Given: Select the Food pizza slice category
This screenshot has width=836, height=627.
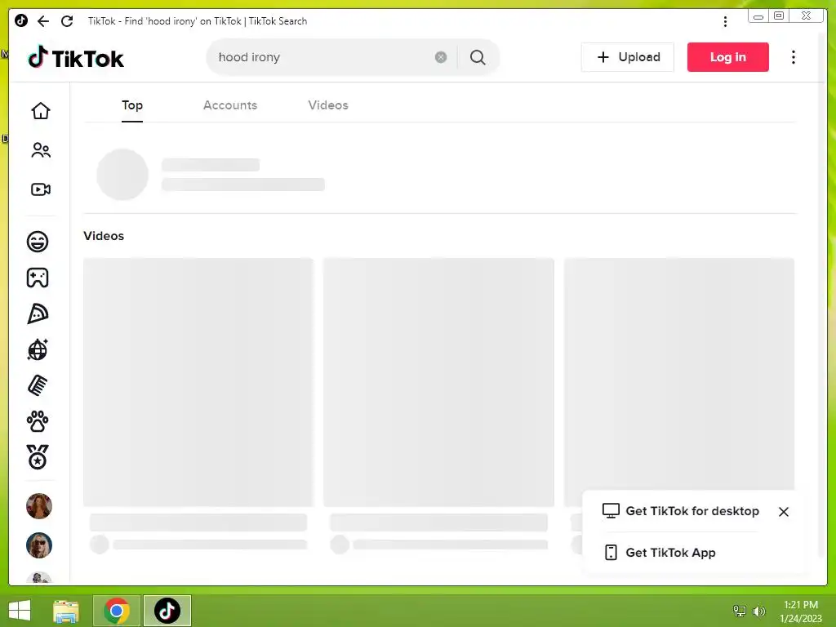Looking at the screenshot, I should click(x=38, y=313).
